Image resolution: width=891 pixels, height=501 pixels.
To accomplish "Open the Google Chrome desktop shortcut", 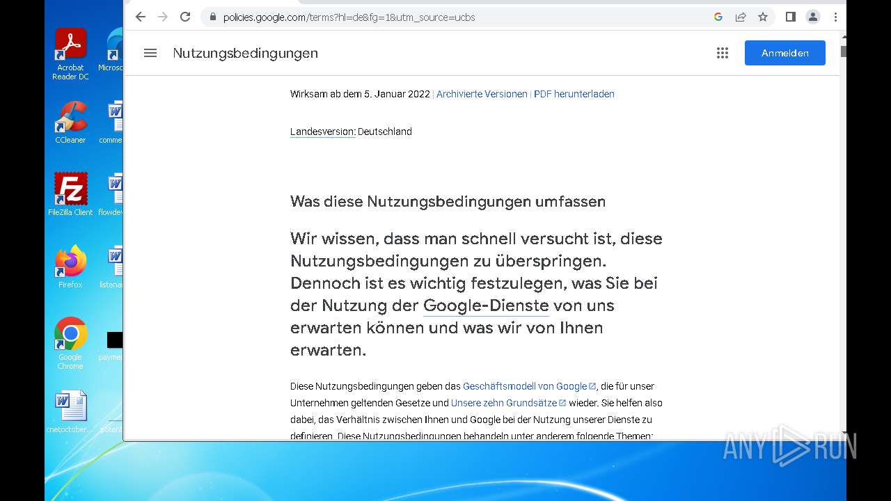I will tap(70, 344).
